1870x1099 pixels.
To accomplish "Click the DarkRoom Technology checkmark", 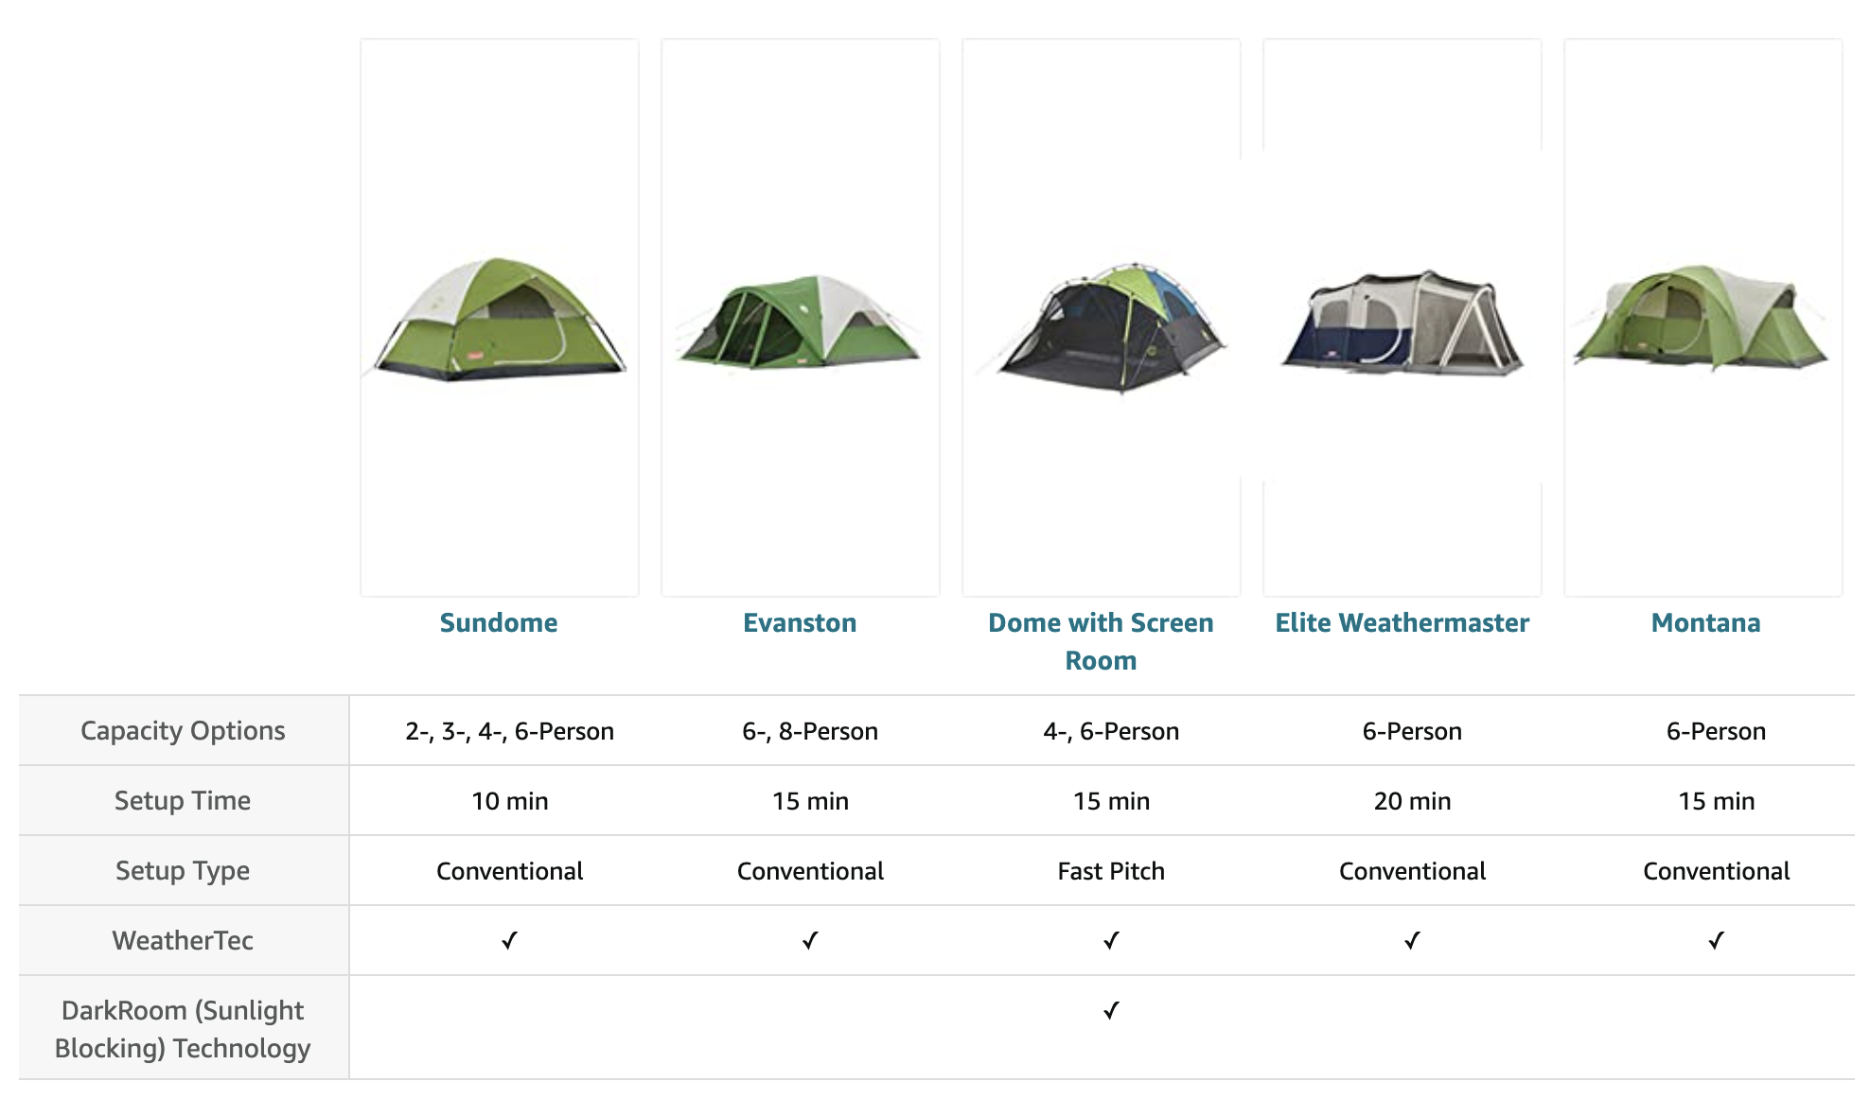I will 1111,1010.
